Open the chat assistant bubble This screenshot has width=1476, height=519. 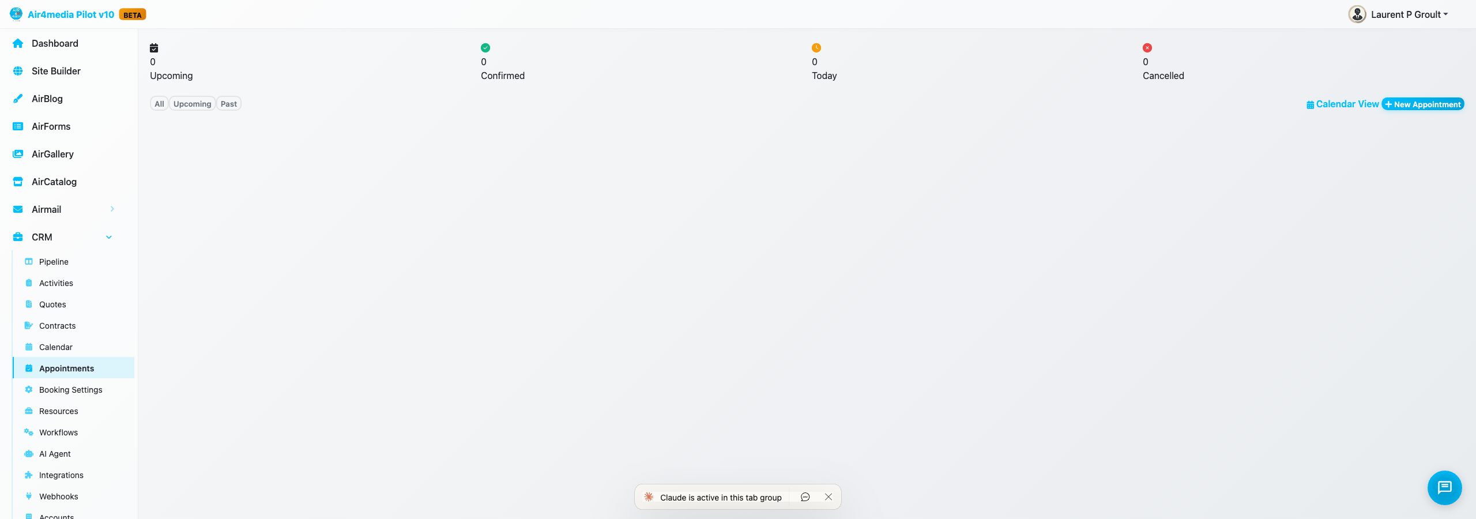[1444, 487]
